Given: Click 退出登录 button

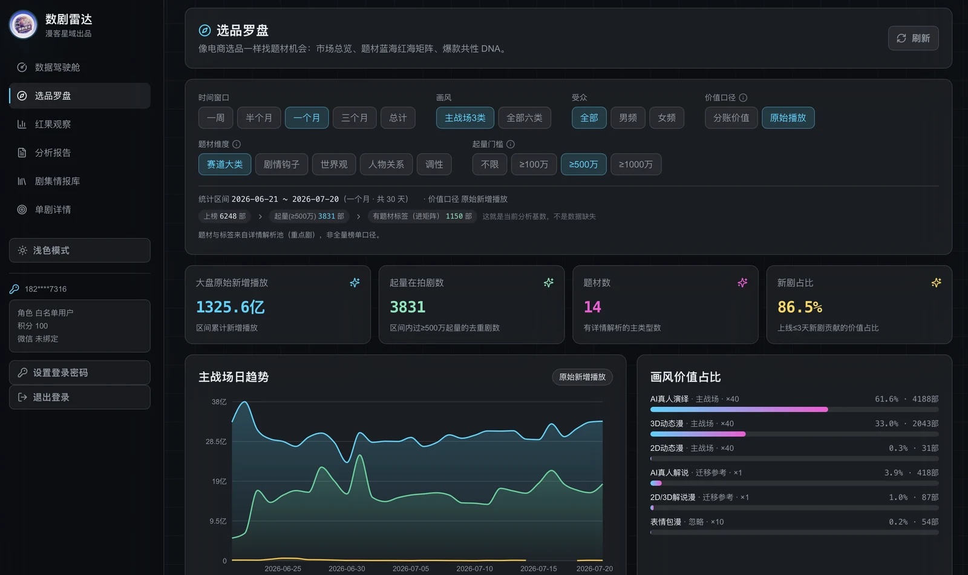Looking at the screenshot, I should click(x=80, y=397).
